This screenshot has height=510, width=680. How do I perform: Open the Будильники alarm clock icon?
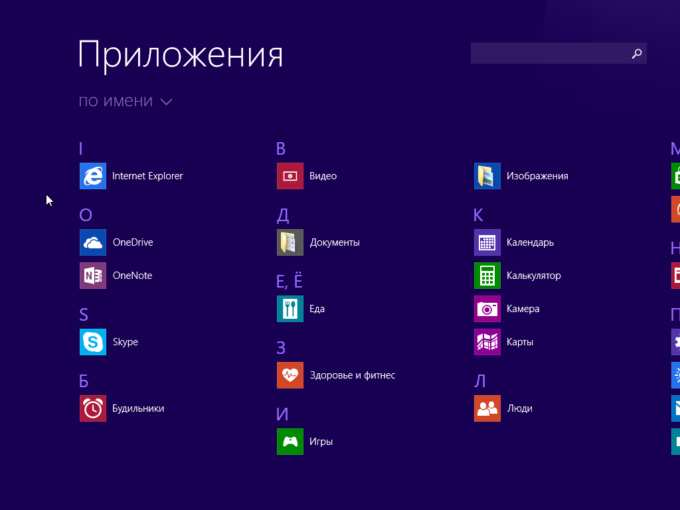coord(92,408)
